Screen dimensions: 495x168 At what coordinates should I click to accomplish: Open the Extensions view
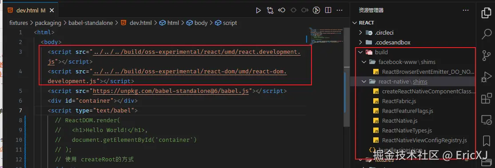pyautogui.click(x=486, y=99)
